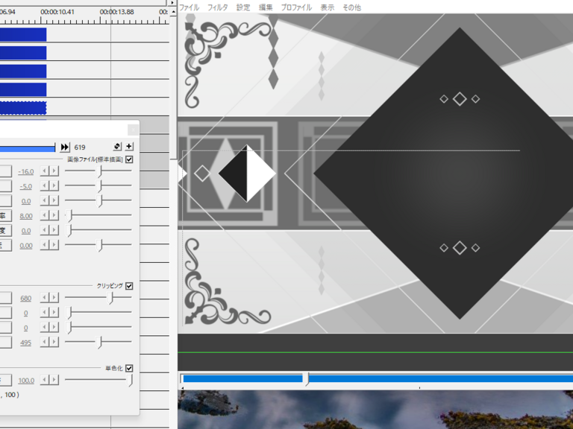Viewport: 573px width, 429px height.
Task: Open the その他 menu
Action: 351,7
